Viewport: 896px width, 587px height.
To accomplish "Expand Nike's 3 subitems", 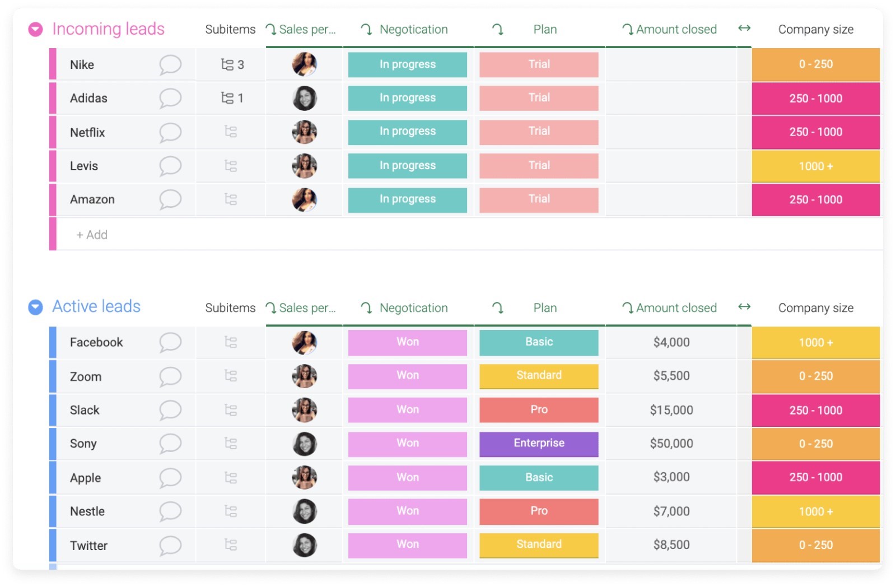I will (232, 64).
